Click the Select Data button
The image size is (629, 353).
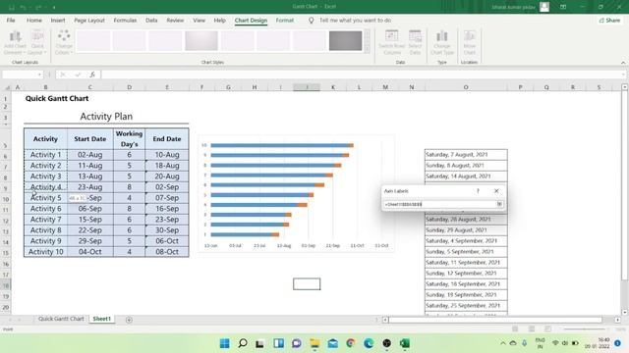tap(415, 42)
